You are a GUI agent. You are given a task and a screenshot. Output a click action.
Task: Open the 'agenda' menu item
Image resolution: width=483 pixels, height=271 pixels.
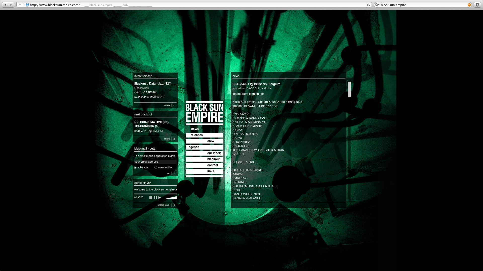205,147
